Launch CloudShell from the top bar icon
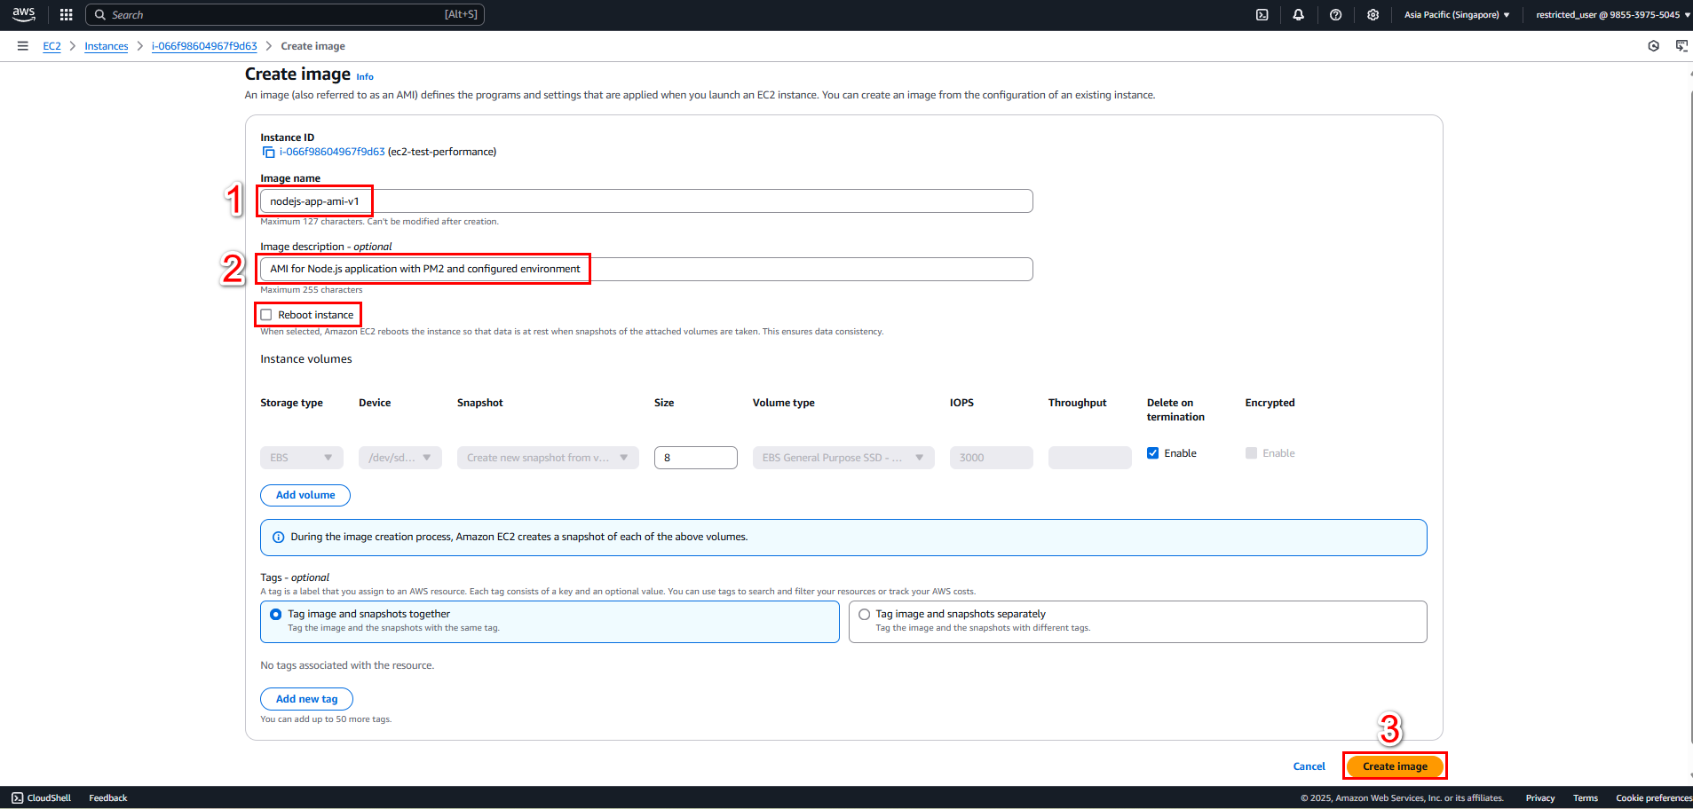This screenshot has width=1693, height=809. click(1262, 14)
